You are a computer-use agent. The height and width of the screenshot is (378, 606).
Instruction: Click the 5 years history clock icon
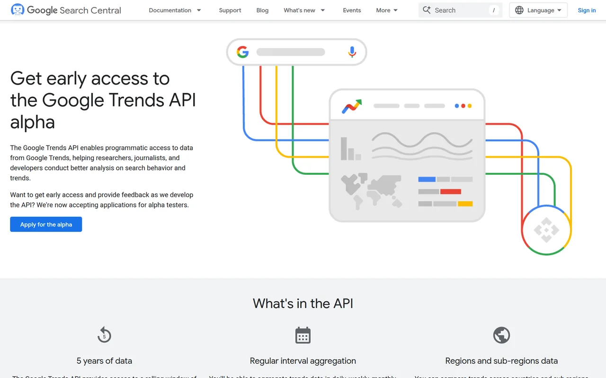104,335
